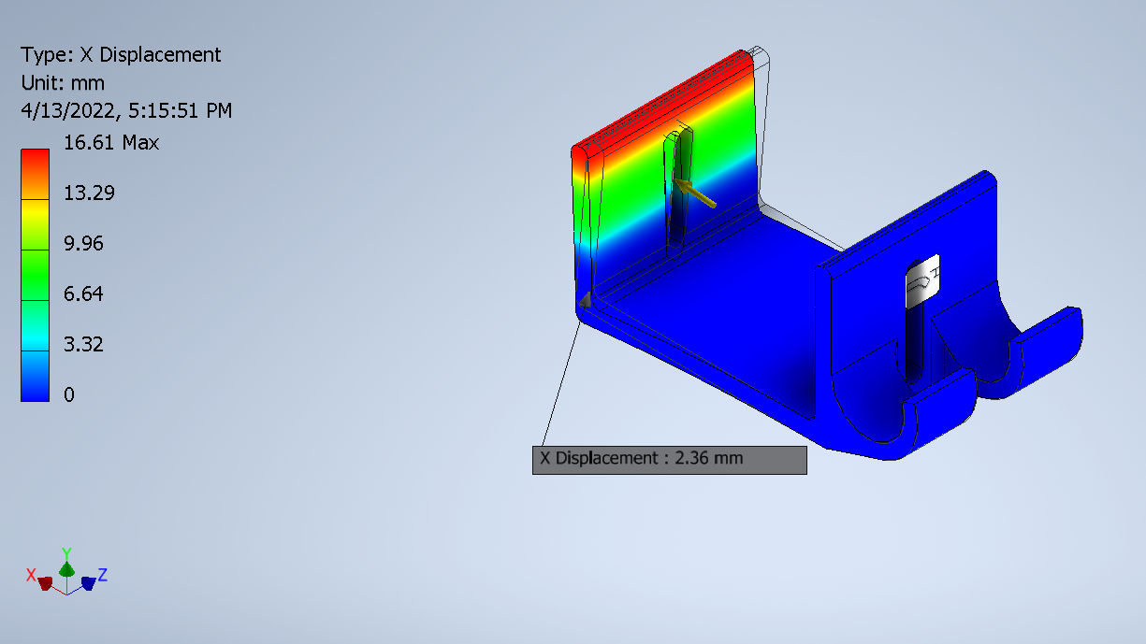The height and width of the screenshot is (644, 1146).
Task: Click the dark blue bottom of color bar
Action: [x=35, y=383]
